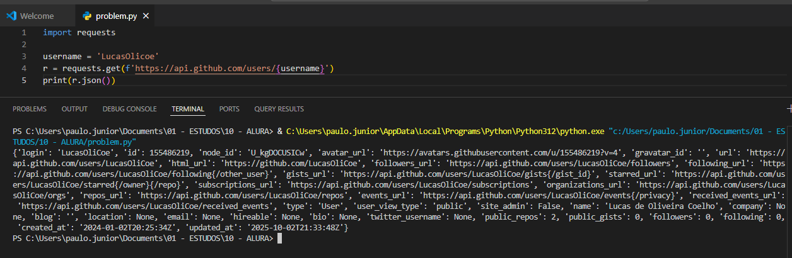Place cursor on print(r.json()) line
The width and height of the screenshot is (792, 258).
click(79, 80)
